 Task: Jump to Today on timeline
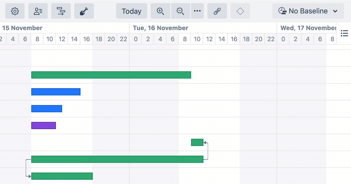pos(132,11)
